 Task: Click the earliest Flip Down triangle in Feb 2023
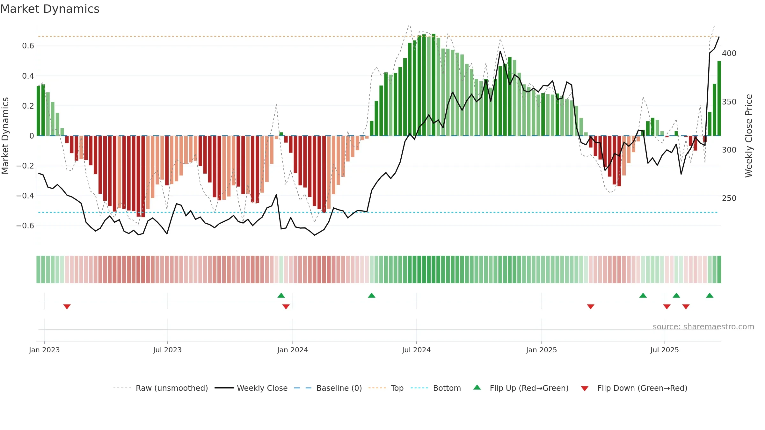pyautogui.click(x=67, y=306)
